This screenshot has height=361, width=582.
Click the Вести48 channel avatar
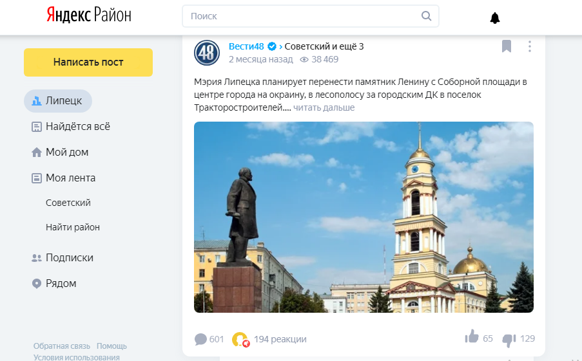point(207,53)
